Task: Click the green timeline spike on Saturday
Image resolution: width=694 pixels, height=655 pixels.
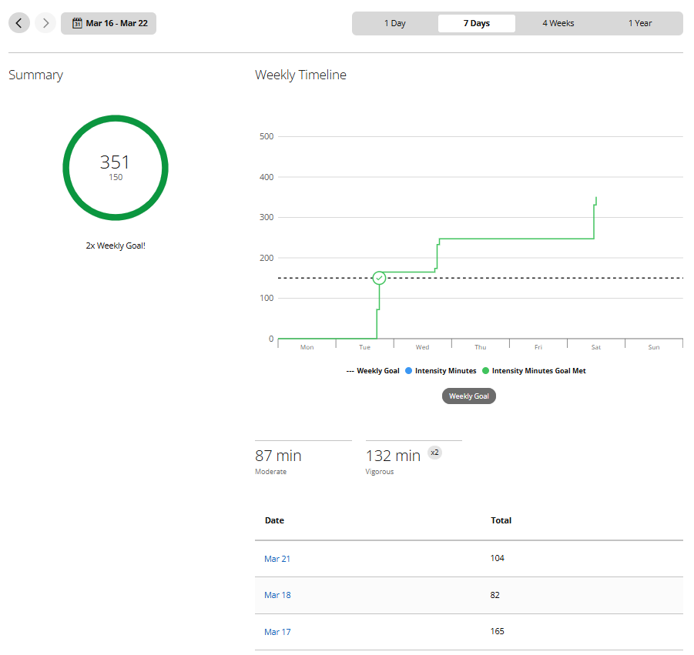Action: [595, 216]
